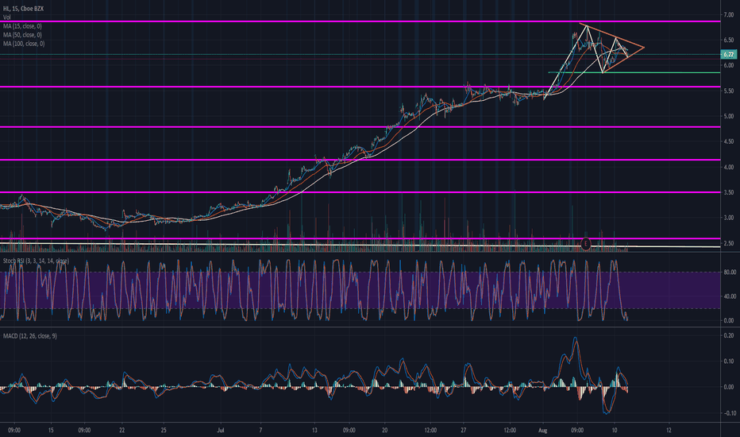Click the Aug label on time axis
Screen dimensions: 740x437
point(543,431)
